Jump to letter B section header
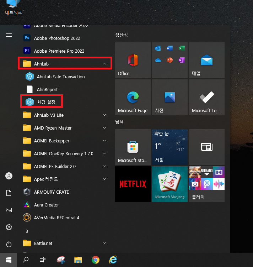Image resolution: width=253 pixels, height=267 pixels. (27, 231)
